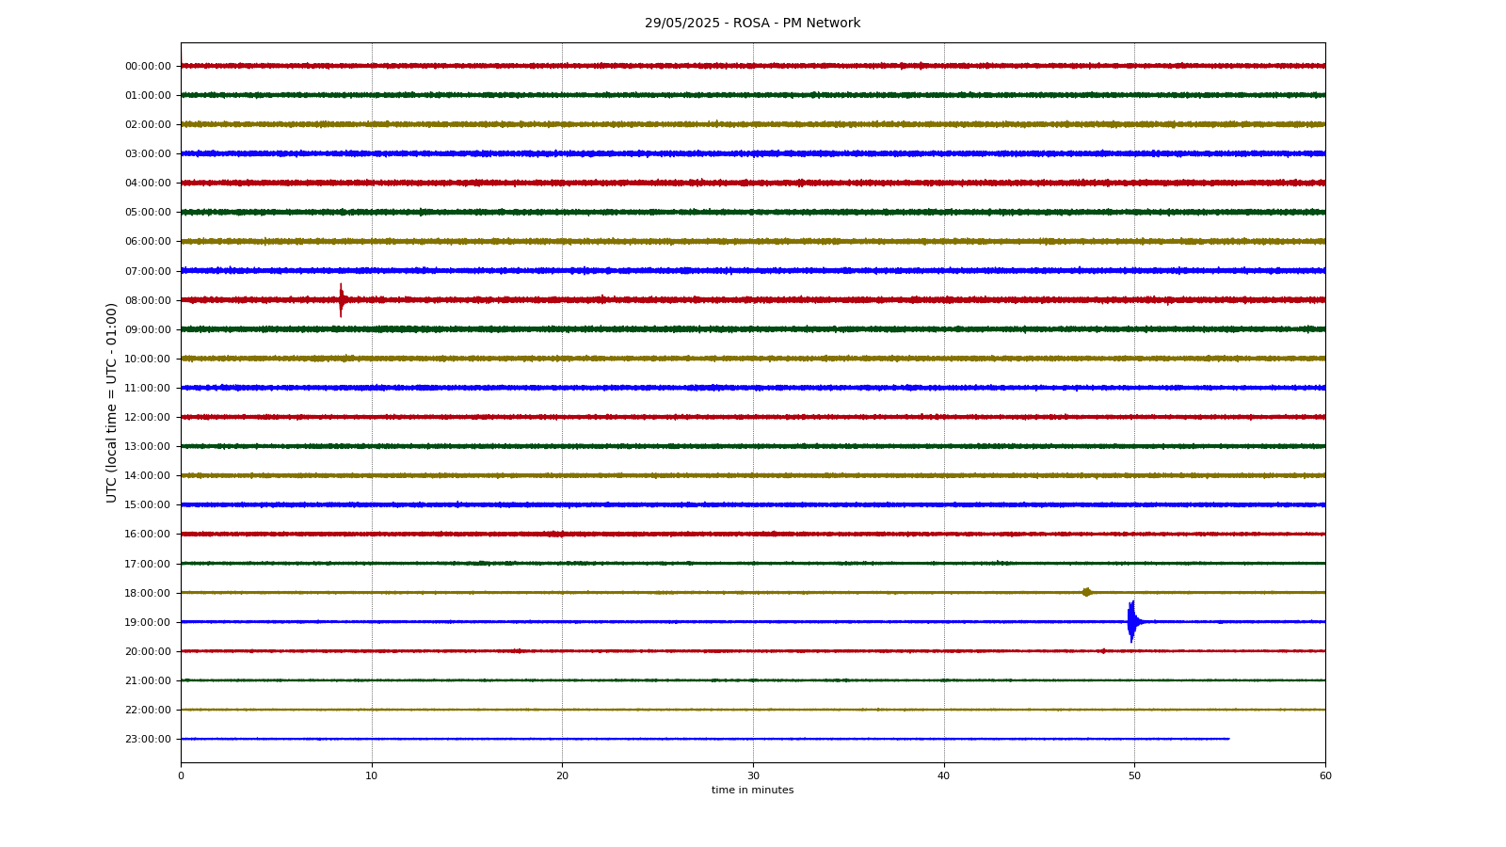1506x847 pixels.
Task: Click the x-axis tick label 20
Action: point(562,775)
